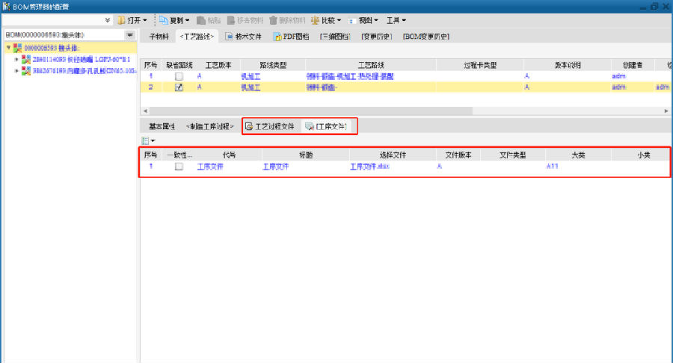Click the 路线类型 column header

point(273,65)
